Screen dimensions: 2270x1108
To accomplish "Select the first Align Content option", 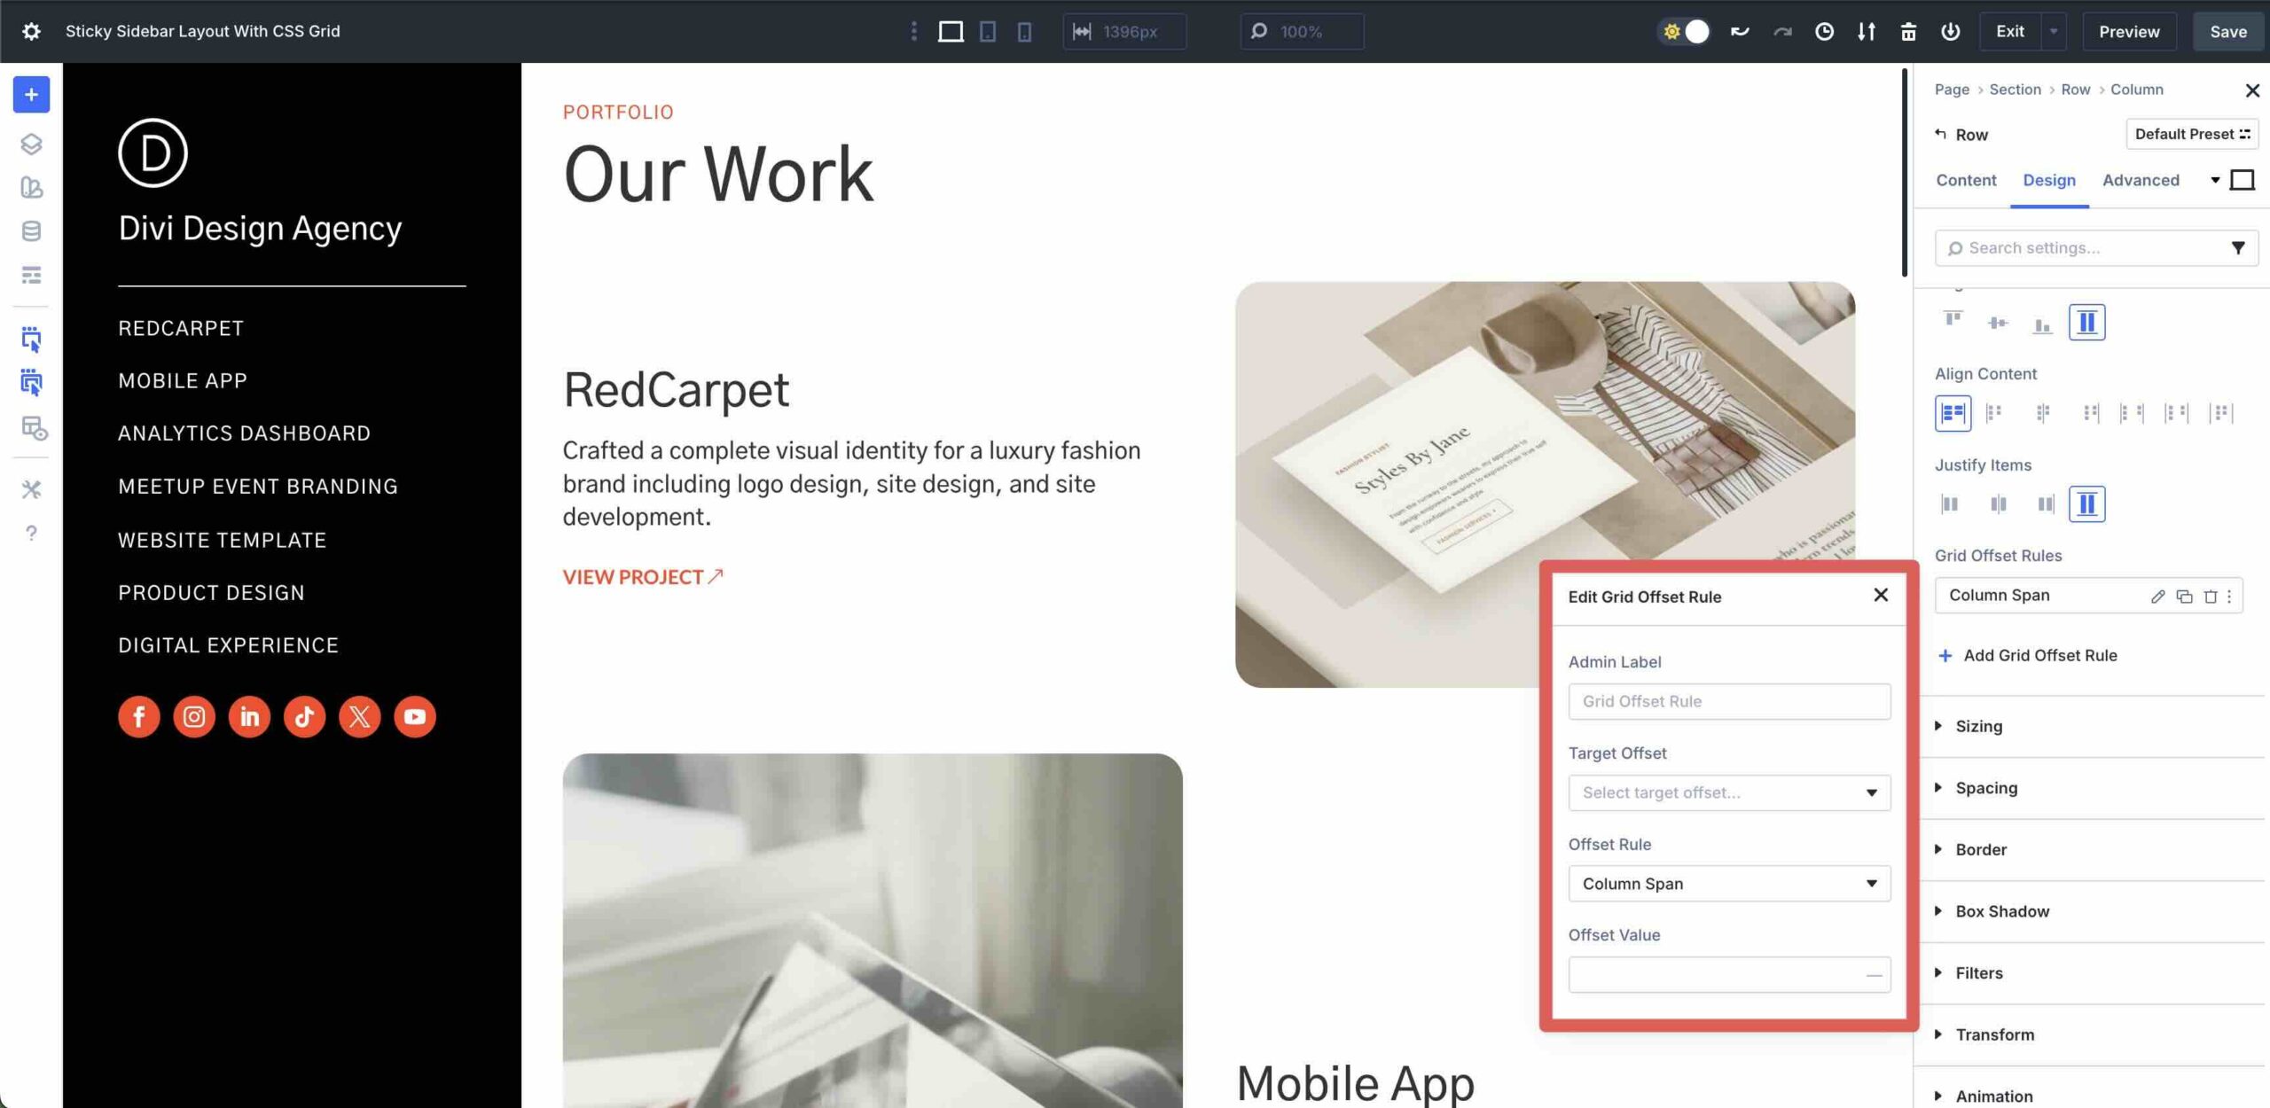I will 1954,412.
